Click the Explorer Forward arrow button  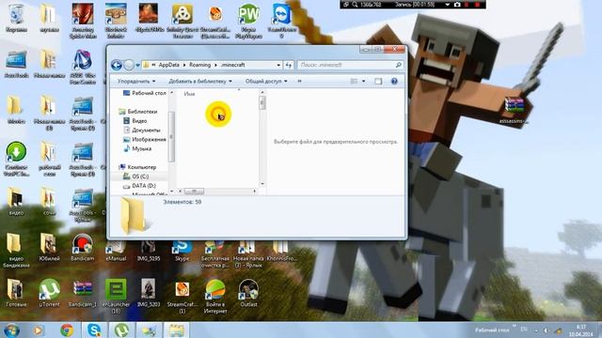pos(129,65)
